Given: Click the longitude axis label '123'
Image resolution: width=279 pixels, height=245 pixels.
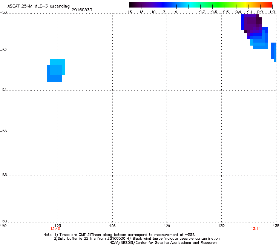Looking at the screenshot, I should 58,226.
